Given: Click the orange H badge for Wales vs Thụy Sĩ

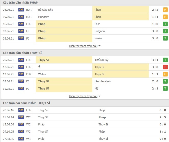Looking at the screenshot, I should (x=165, y=74).
